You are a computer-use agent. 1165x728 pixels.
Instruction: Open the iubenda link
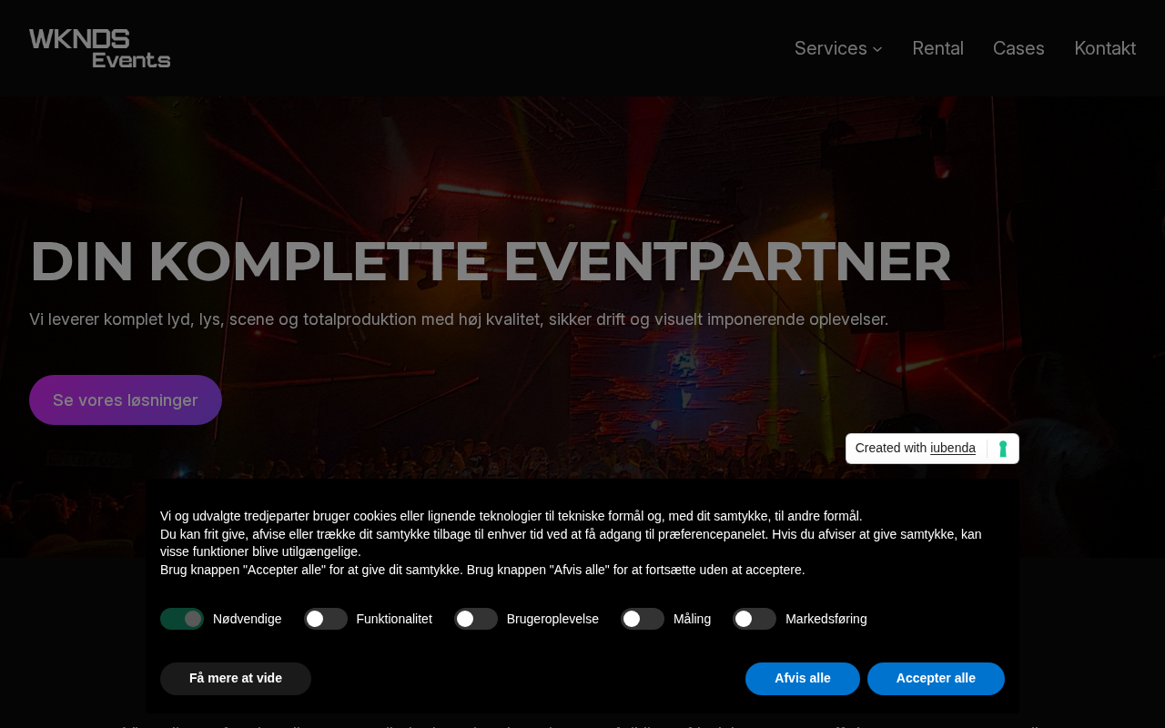tap(953, 449)
